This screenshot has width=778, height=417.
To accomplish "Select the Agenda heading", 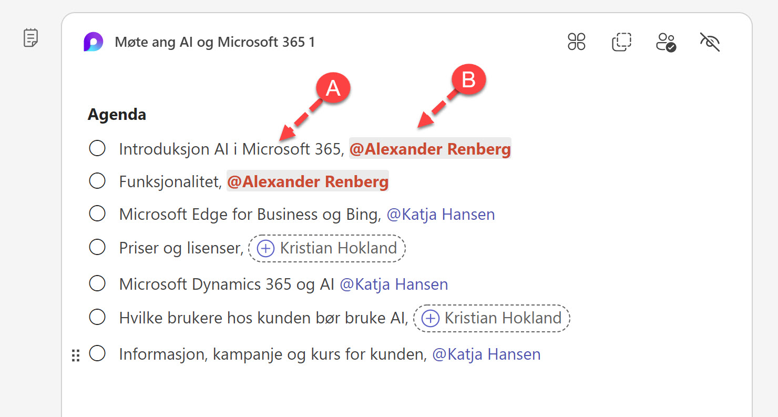I will tap(116, 114).
